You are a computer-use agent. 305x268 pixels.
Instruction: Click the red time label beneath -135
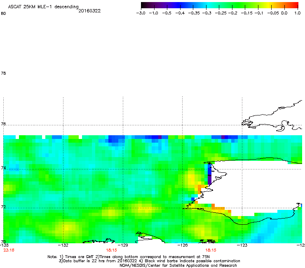9,250
